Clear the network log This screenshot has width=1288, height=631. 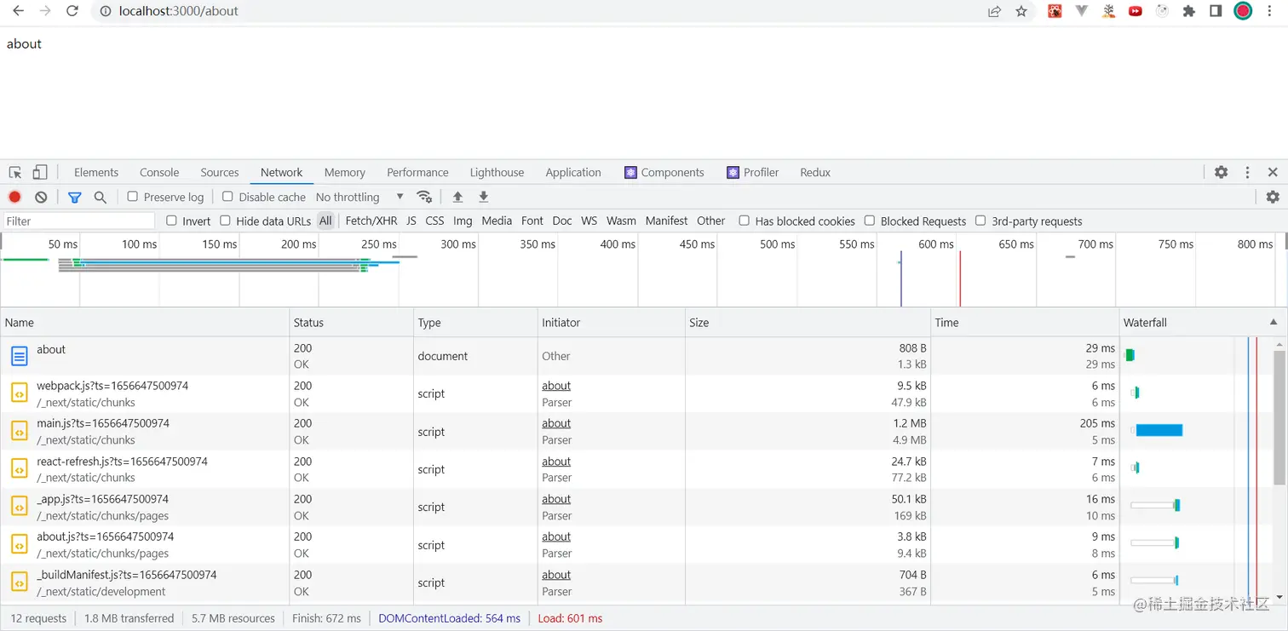(x=41, y=197)
